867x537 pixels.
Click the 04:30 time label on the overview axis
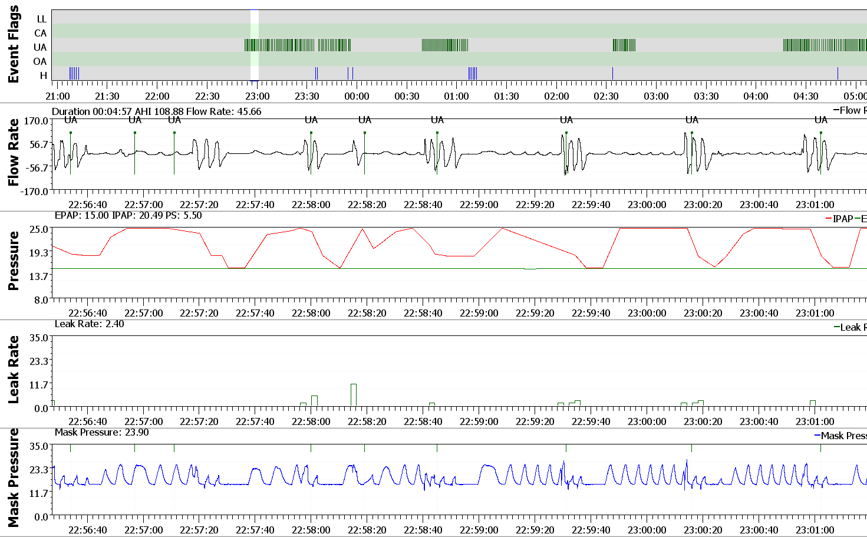[x=806, y=96]
